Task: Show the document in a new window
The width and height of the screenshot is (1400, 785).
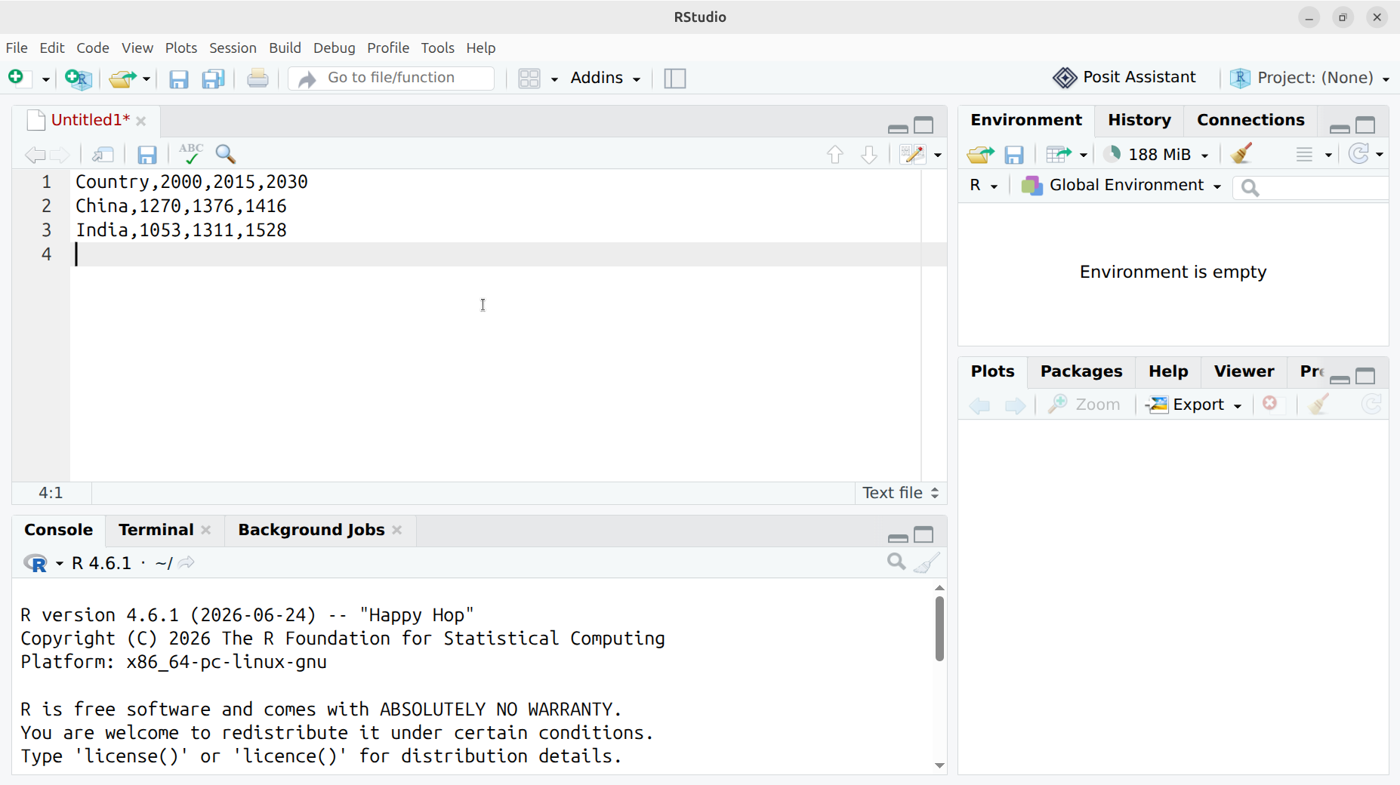Action: coord(103,155)
